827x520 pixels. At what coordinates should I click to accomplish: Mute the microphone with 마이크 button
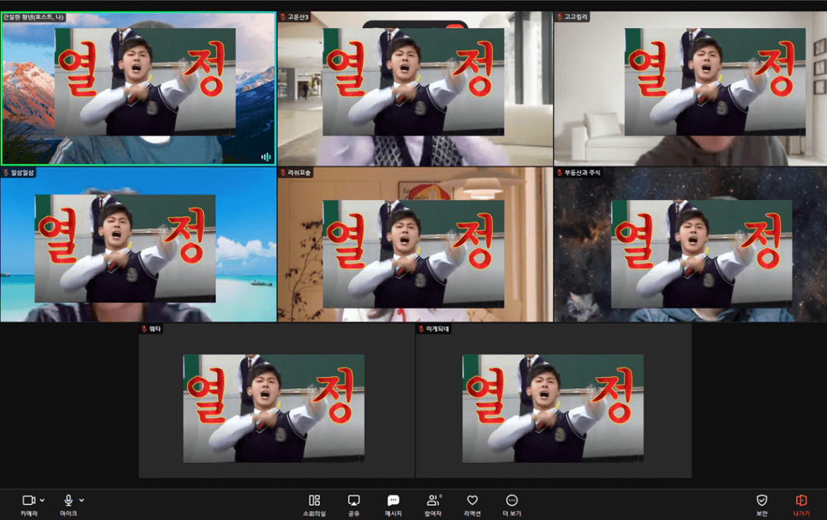pyautogui.click(x=68, y=505)
